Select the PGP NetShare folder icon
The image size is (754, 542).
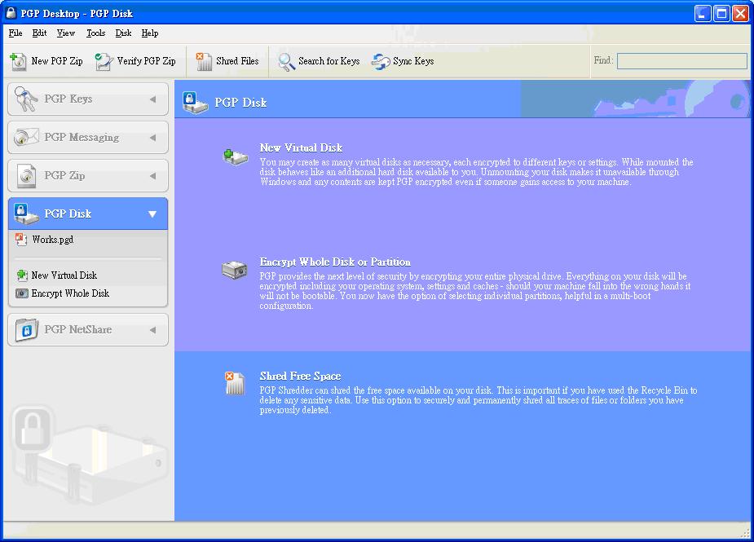(x=26, y=330)
